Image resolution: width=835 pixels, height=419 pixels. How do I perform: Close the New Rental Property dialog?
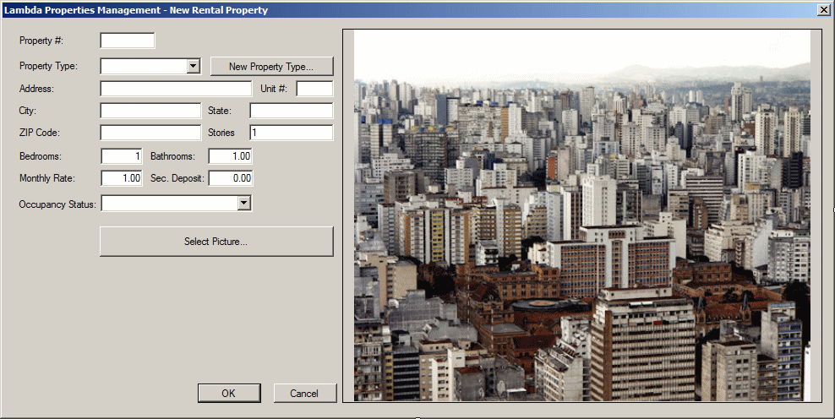pos(823,9)
